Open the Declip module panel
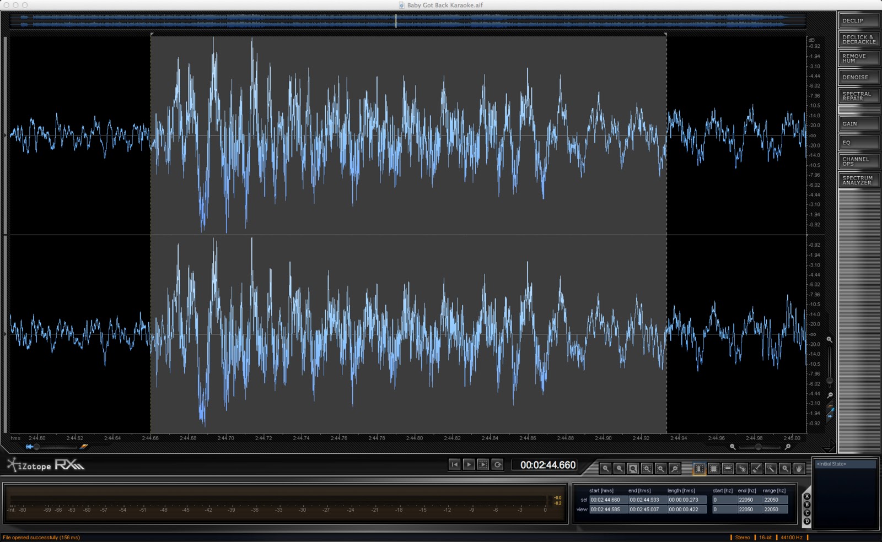Screen dimensions: 882x542 tap(858, 21)
